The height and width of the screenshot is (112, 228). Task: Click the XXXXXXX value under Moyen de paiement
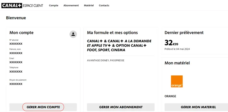(16, 84)
